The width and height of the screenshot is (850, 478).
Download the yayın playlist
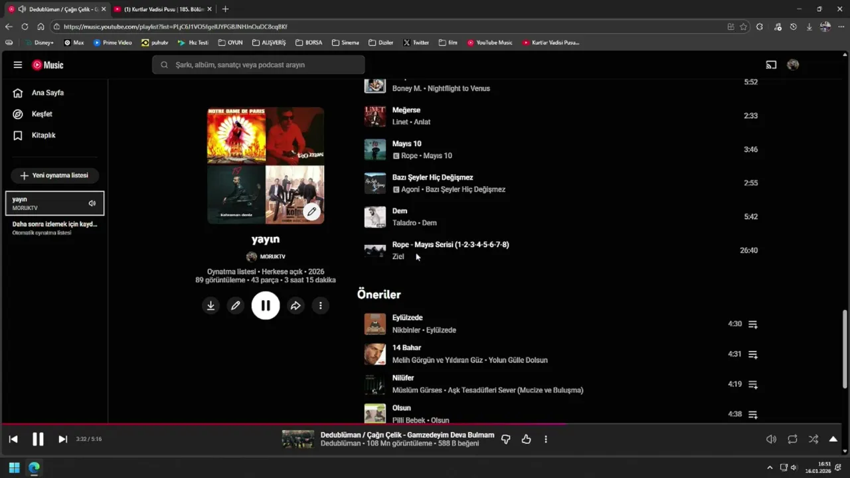[211, 305]
